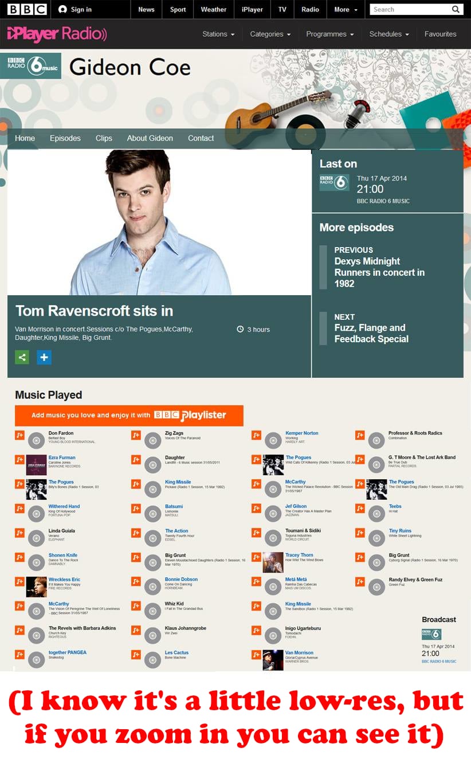Expand the Stations dropdown
Image resolution: width=471 pixels, height=763 pixels.
(x=218, y=34)
